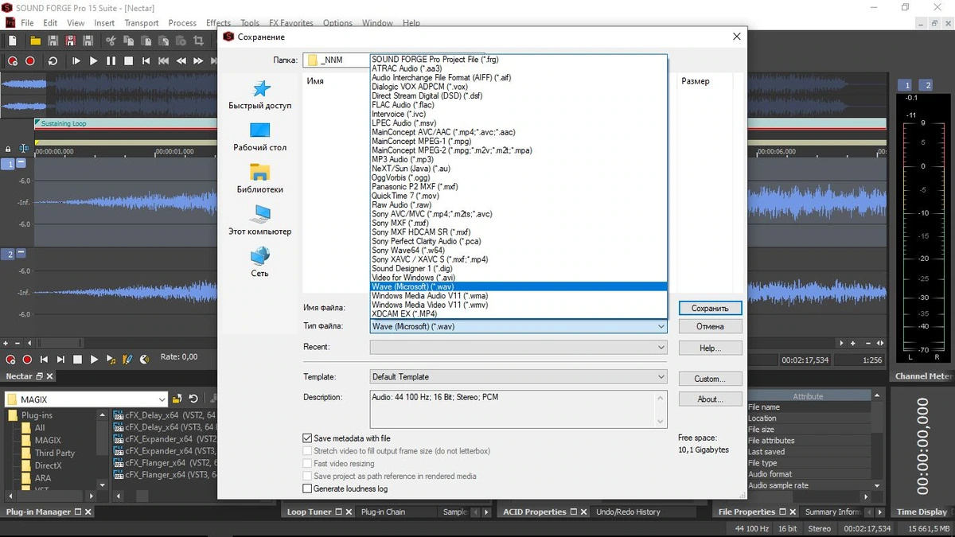Toggle channel 2 button above meters
This screenshot has height=537, width=955.
point(926,85)
